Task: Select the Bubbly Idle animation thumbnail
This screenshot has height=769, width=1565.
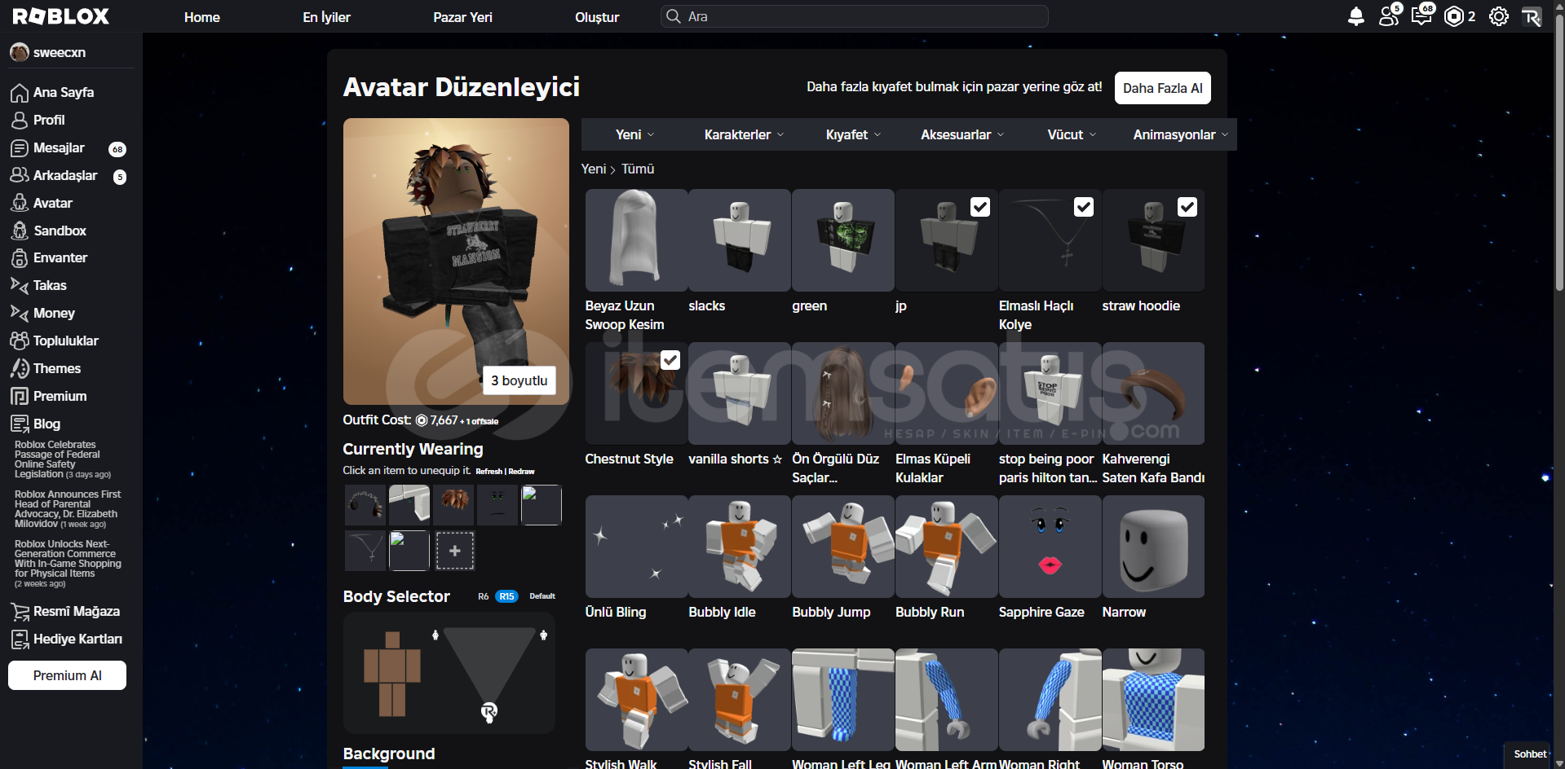Action: tap(740, 547)
